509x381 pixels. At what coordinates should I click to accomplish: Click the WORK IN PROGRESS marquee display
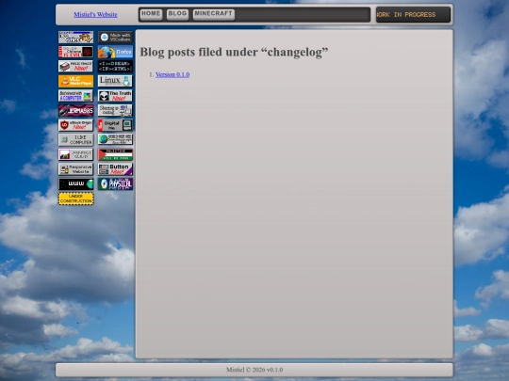413,14
